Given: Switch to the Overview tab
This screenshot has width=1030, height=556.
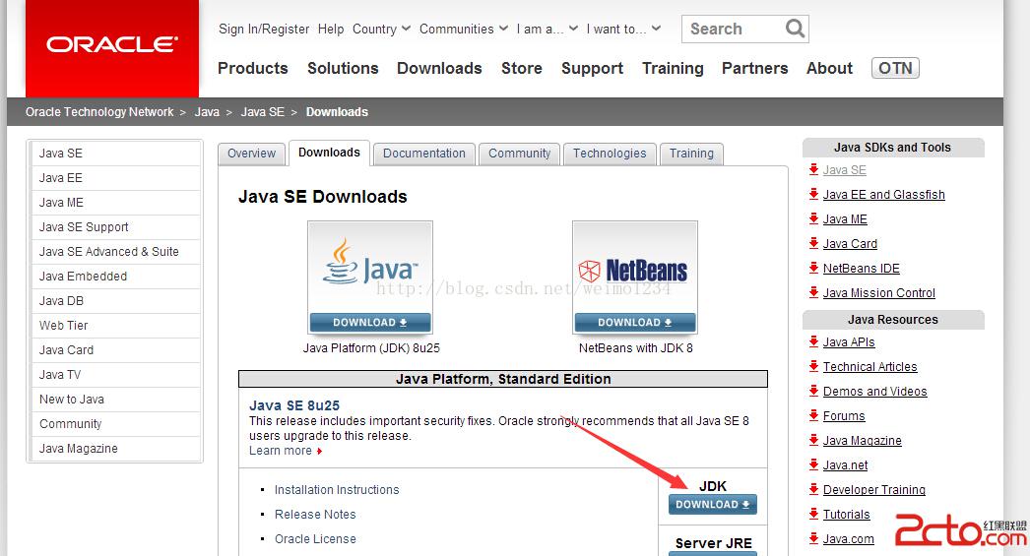Looking at the screenshot, I should (251, 154).
